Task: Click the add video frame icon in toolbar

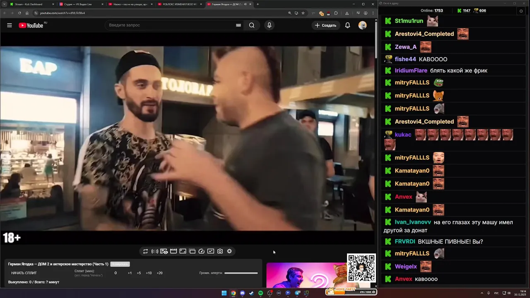Action: click(211, 251)
